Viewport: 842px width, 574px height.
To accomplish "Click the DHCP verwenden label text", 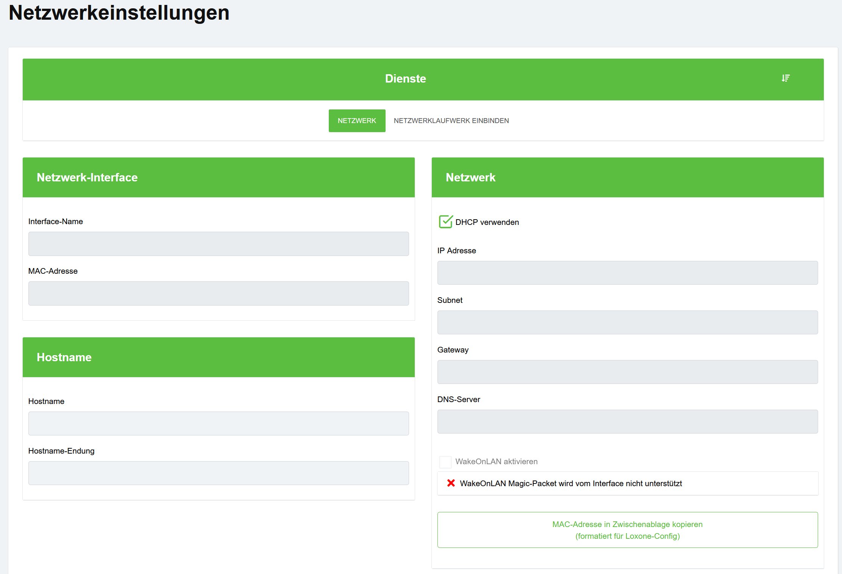I will (487, 222).
